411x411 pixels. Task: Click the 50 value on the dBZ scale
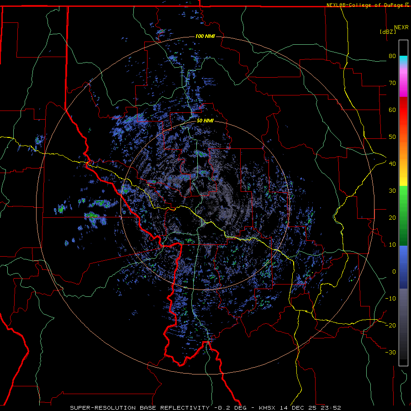pos(392,137)
